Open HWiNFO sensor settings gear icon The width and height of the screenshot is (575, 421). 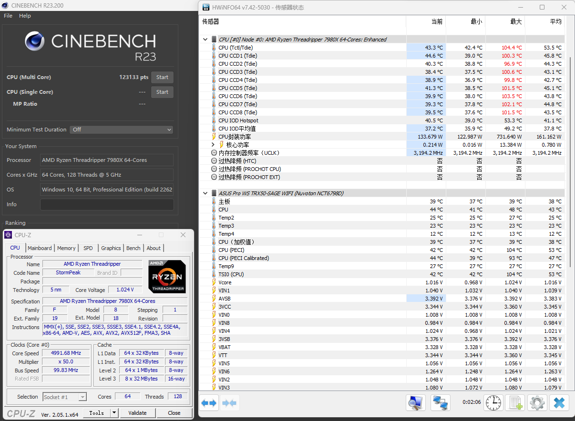(x=537, y=403)
